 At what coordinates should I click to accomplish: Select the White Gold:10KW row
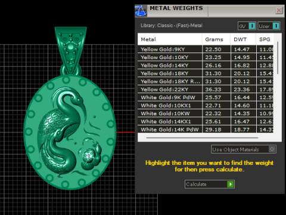(206, 113)
